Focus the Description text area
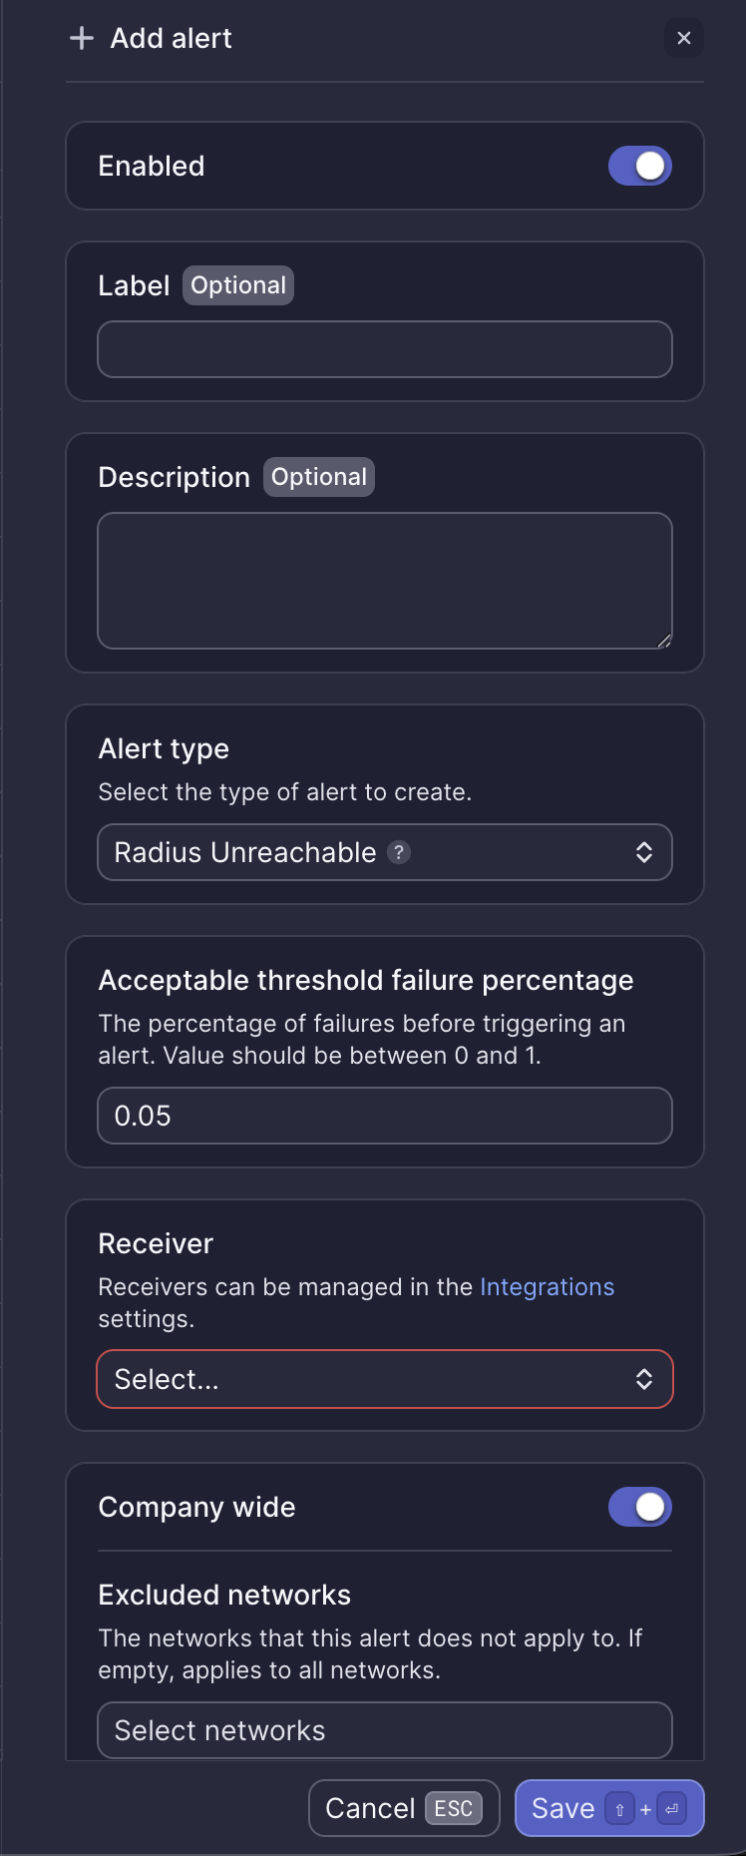The height and width of the screenshot is (1856, 746). 385,581
